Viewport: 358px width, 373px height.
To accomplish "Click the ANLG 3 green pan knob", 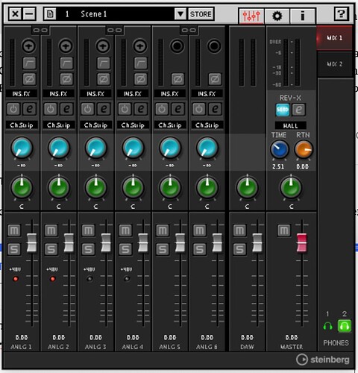I will [x=95, y=187].
